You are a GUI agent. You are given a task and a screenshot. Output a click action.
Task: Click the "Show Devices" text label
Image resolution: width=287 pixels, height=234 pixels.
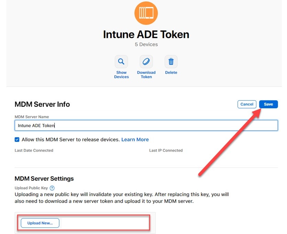121,75
